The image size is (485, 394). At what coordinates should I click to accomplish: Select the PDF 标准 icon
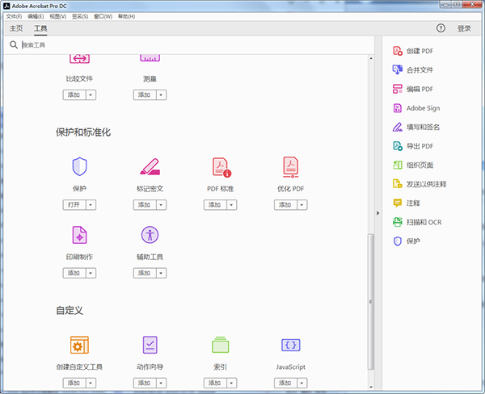pos(221,167)
